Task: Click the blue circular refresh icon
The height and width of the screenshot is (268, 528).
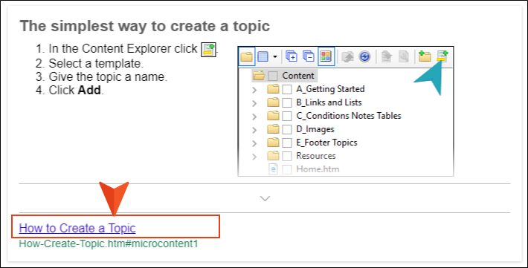Action: pos(364,56)
